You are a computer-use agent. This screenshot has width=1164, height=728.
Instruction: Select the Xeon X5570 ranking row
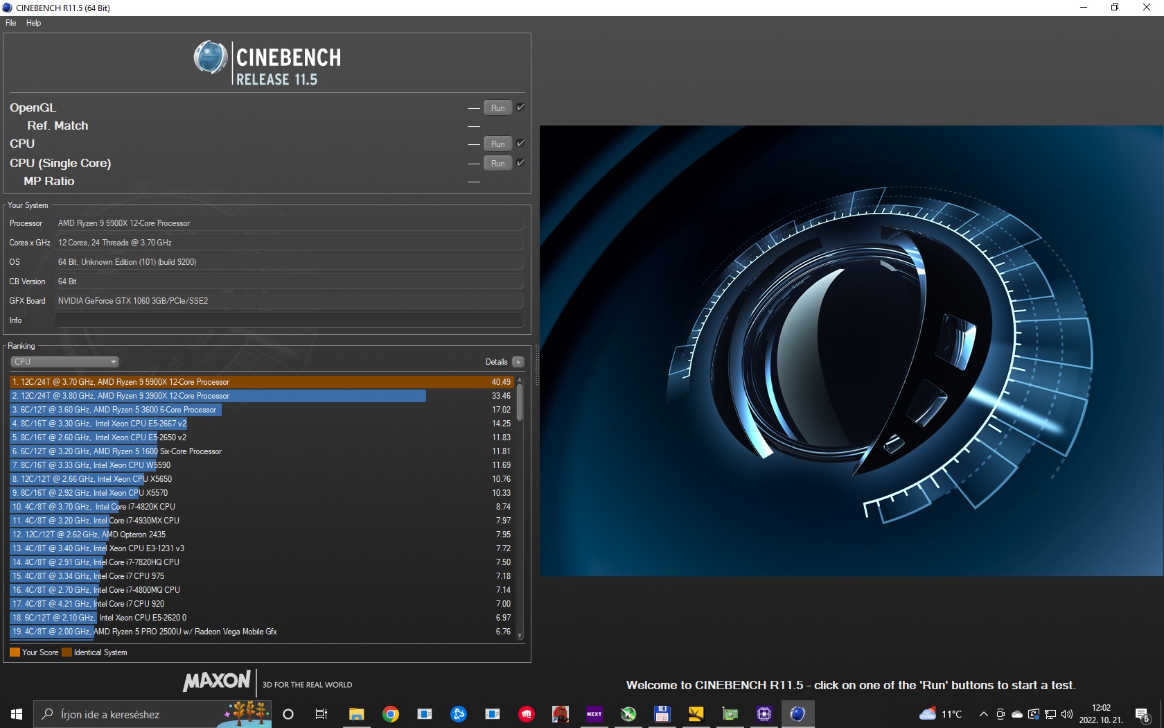tap(262, 493)
